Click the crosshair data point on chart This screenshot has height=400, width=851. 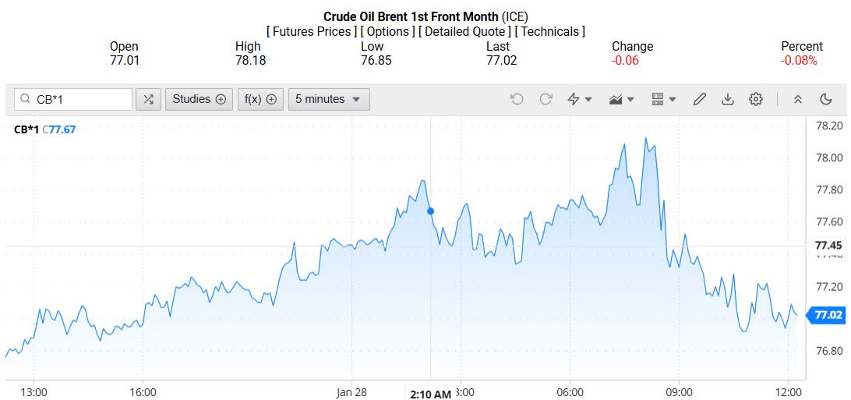[430, 211]
